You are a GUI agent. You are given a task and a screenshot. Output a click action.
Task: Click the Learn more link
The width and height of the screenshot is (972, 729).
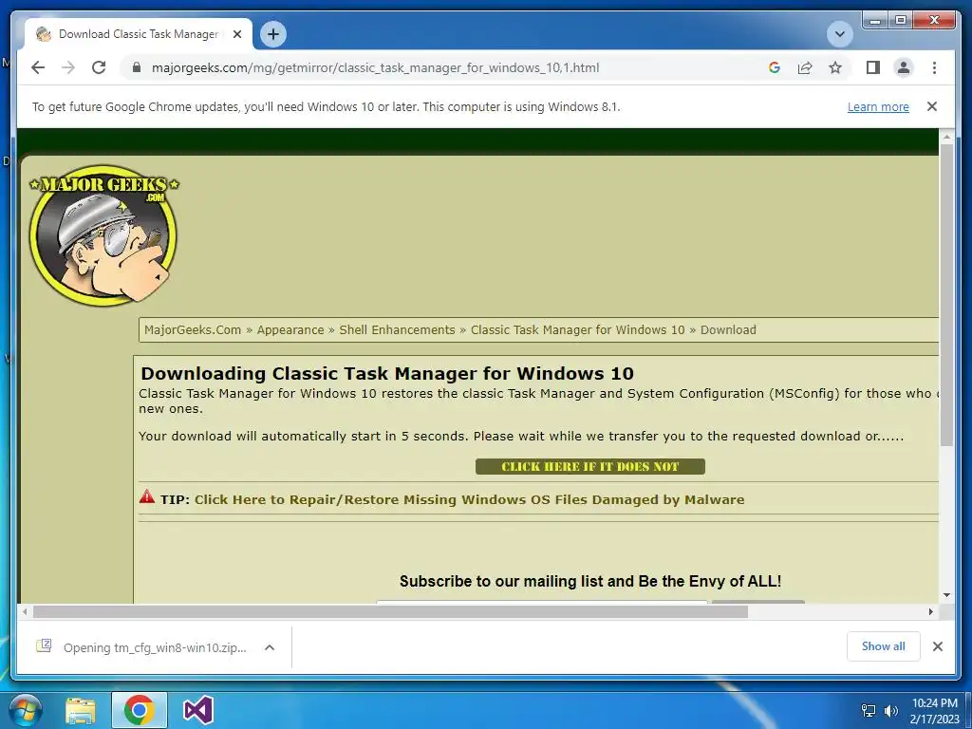(x=878, y=106)
